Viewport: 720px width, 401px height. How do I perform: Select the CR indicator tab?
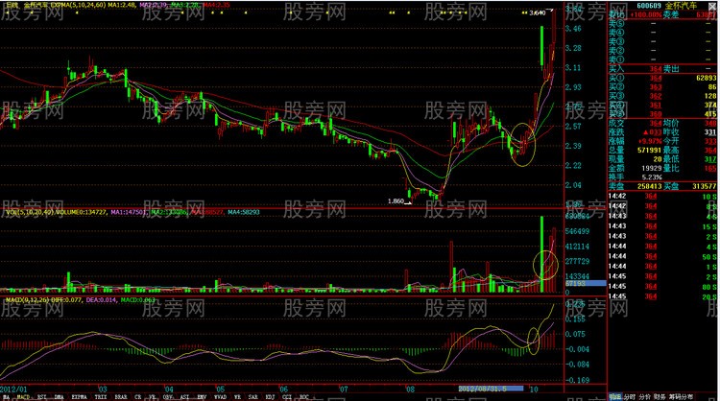click(137, 397)
